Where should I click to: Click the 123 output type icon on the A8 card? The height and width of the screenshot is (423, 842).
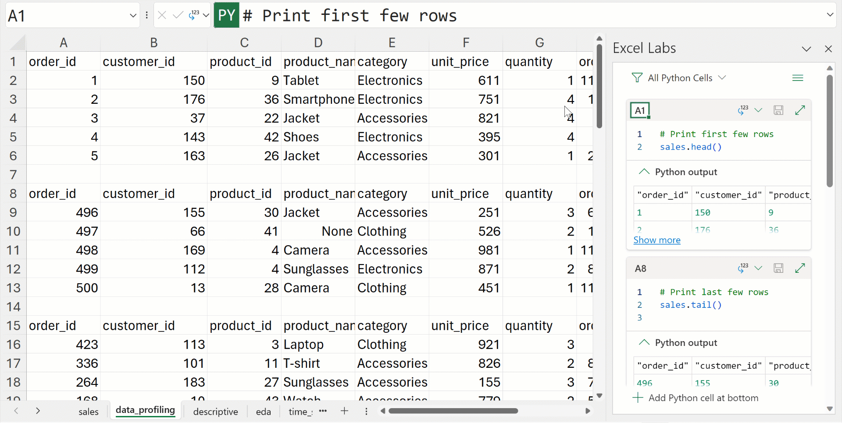tap(742, 268)
